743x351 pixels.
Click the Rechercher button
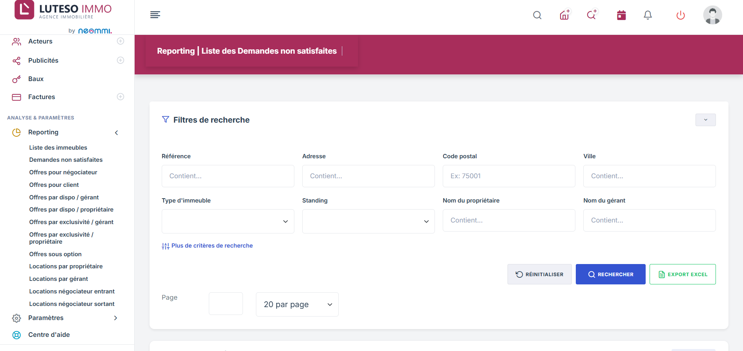click(x=610, y=274)
